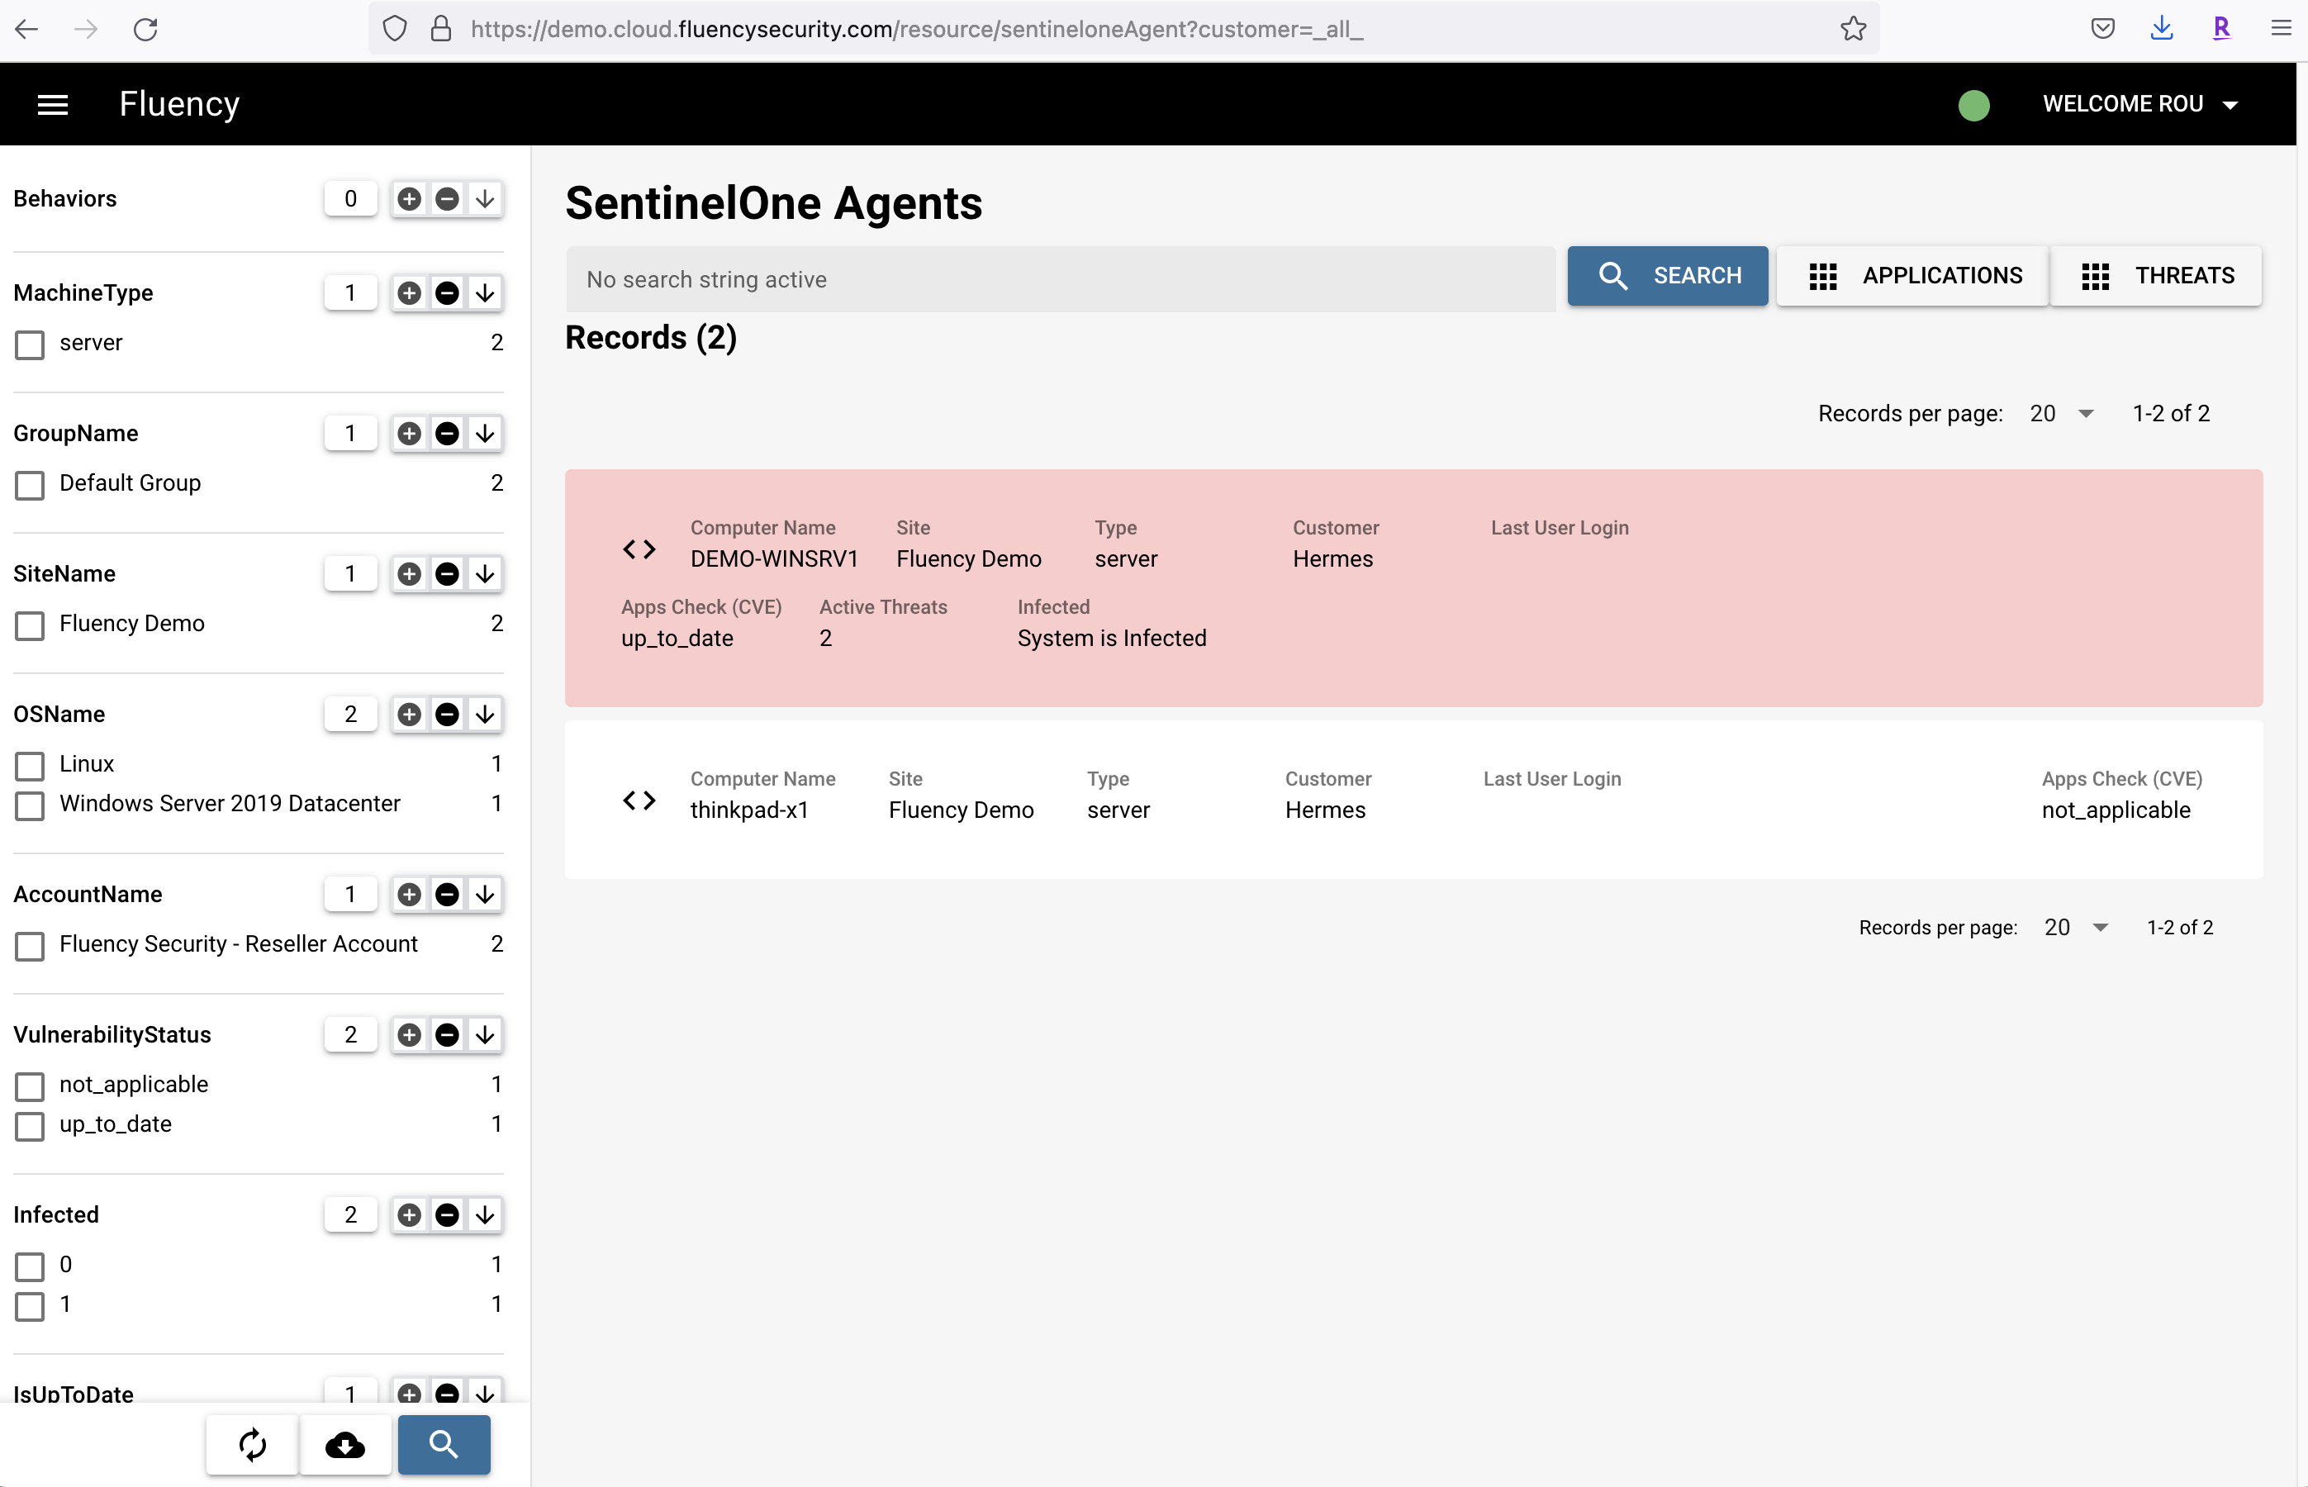Expand AccountName facet with down arrow

(x=485, y=894)
